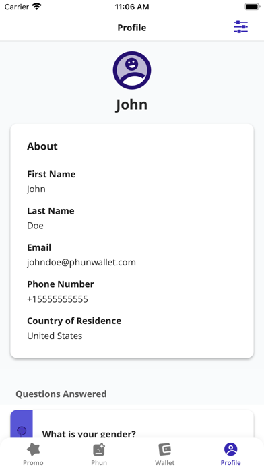Switch to the Promo tab label
This screenshot has height=469, width=264.
click(x=33, y=462)
